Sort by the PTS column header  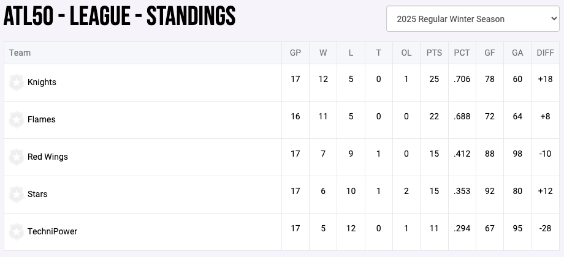pos(434,53)
